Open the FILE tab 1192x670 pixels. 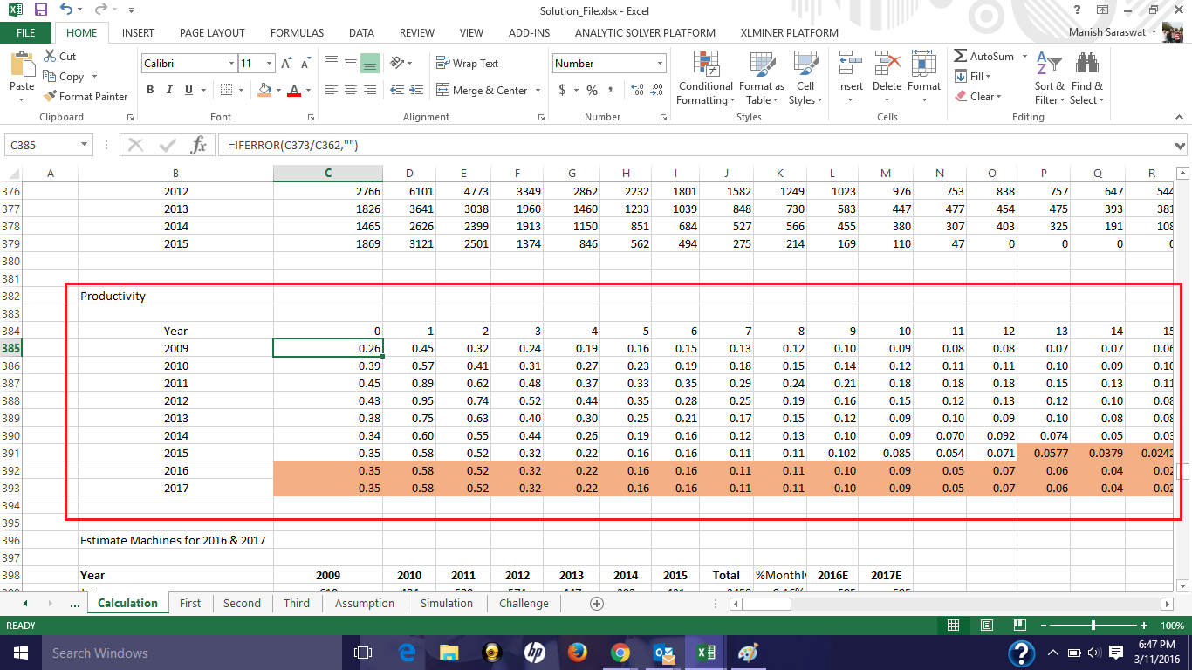25,33
